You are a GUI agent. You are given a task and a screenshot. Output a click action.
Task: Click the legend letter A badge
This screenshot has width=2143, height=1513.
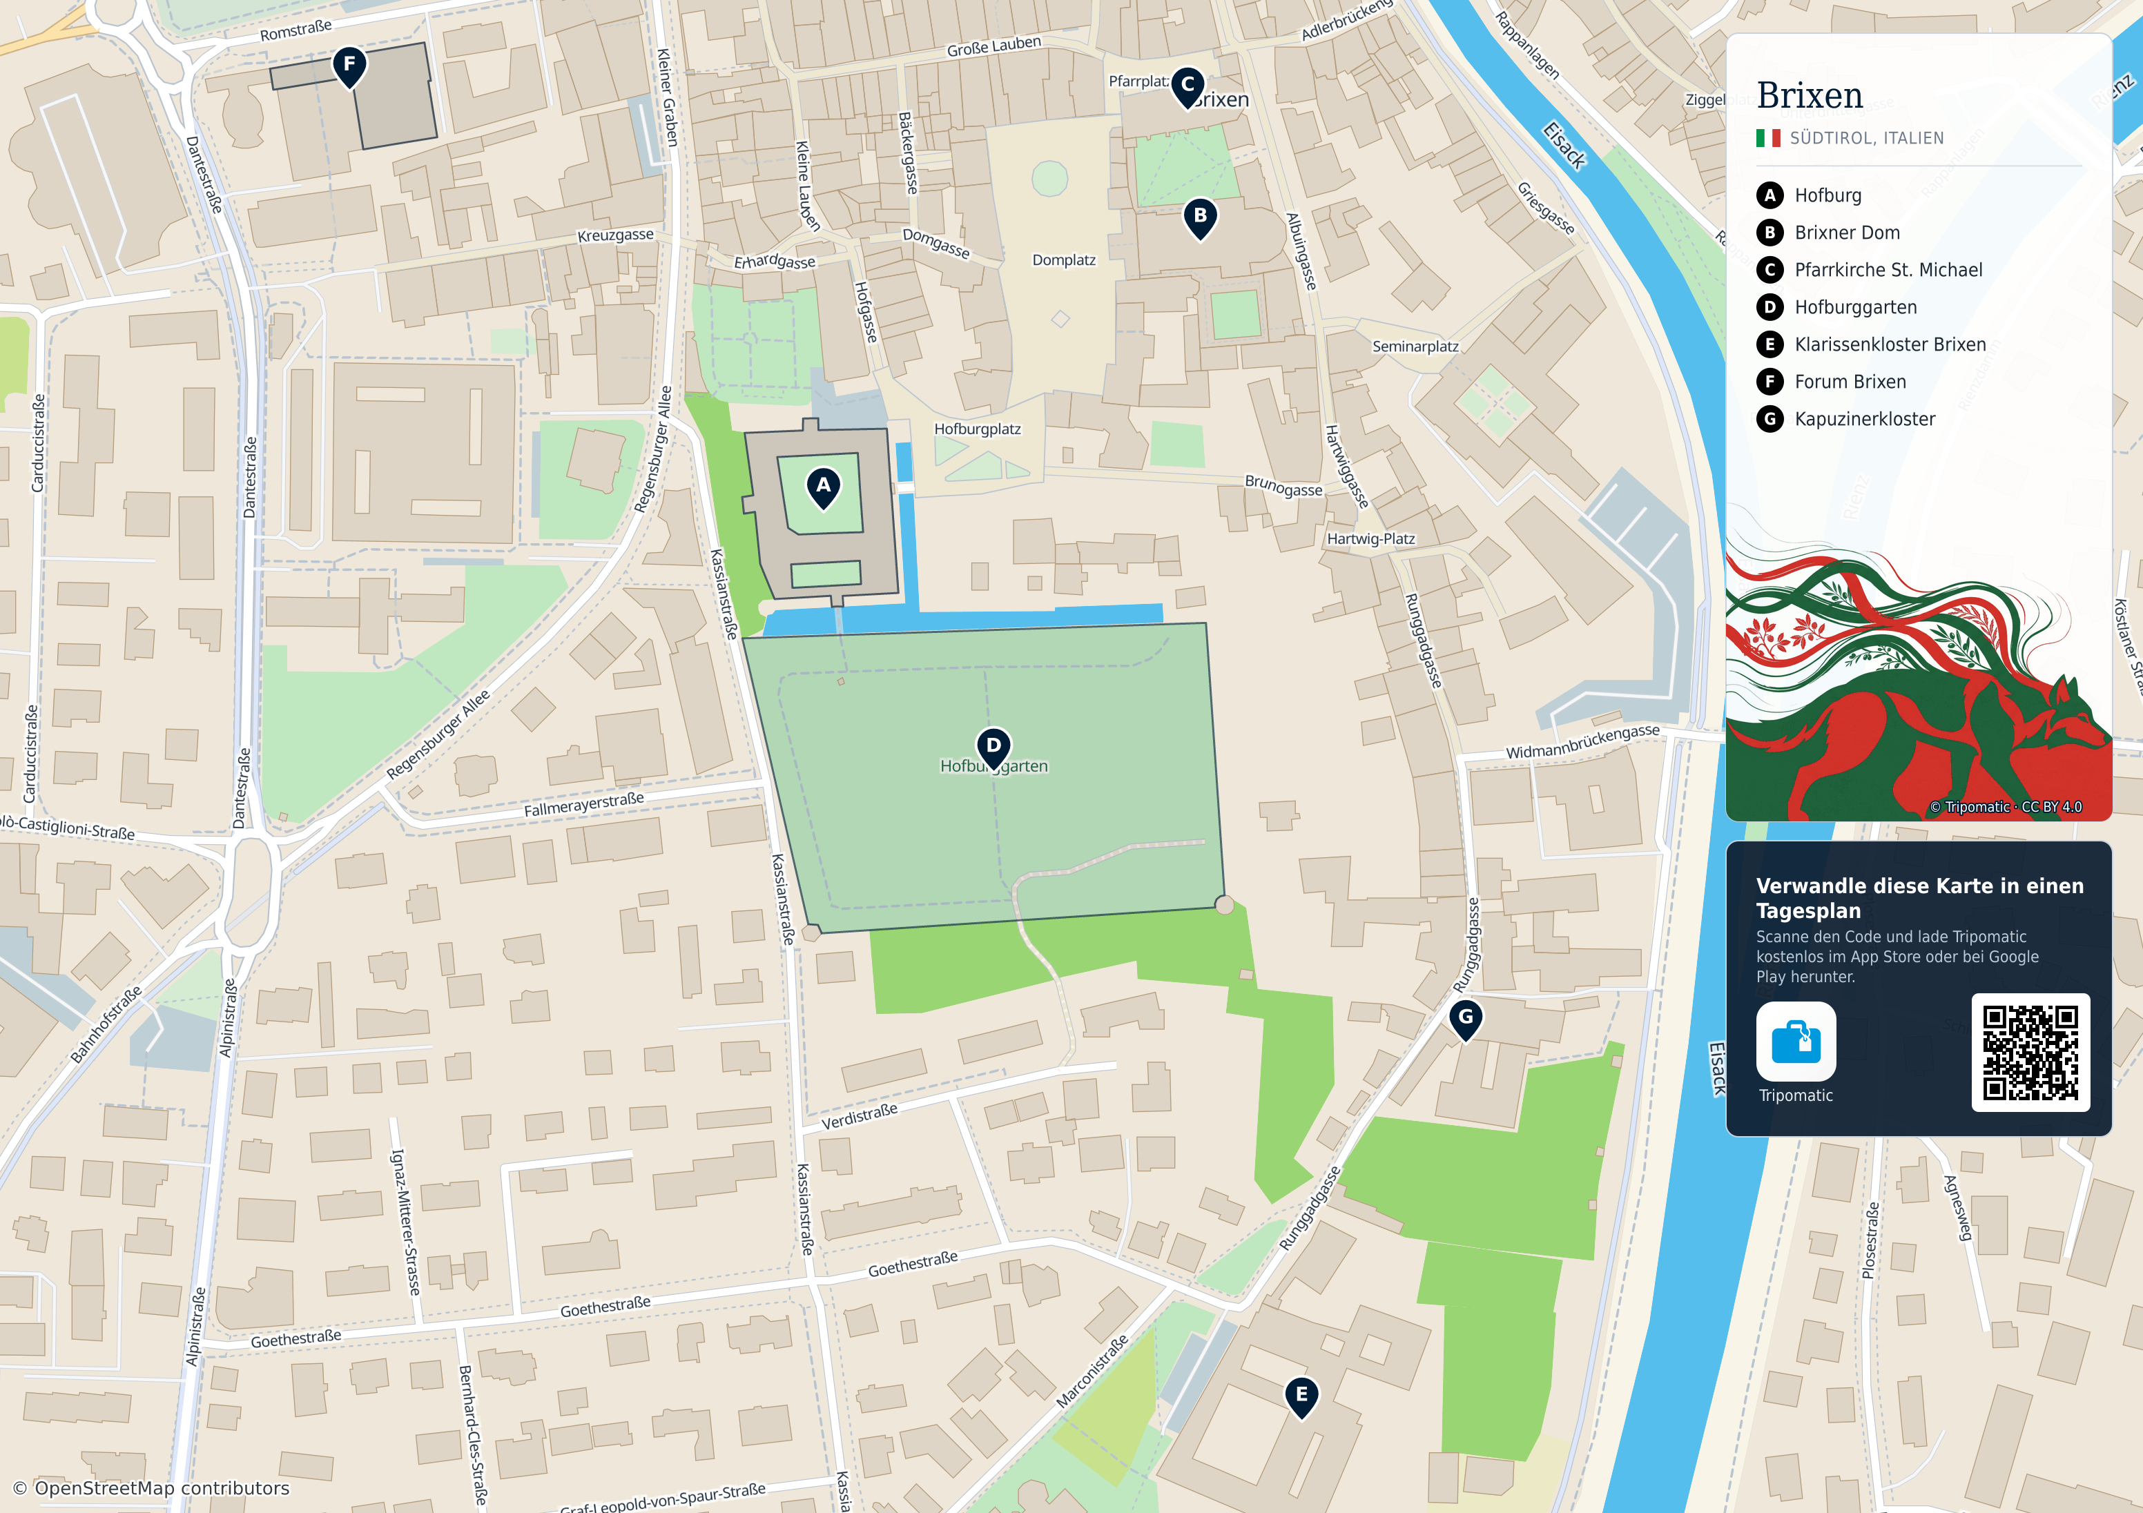click(x=1769, y=195)
